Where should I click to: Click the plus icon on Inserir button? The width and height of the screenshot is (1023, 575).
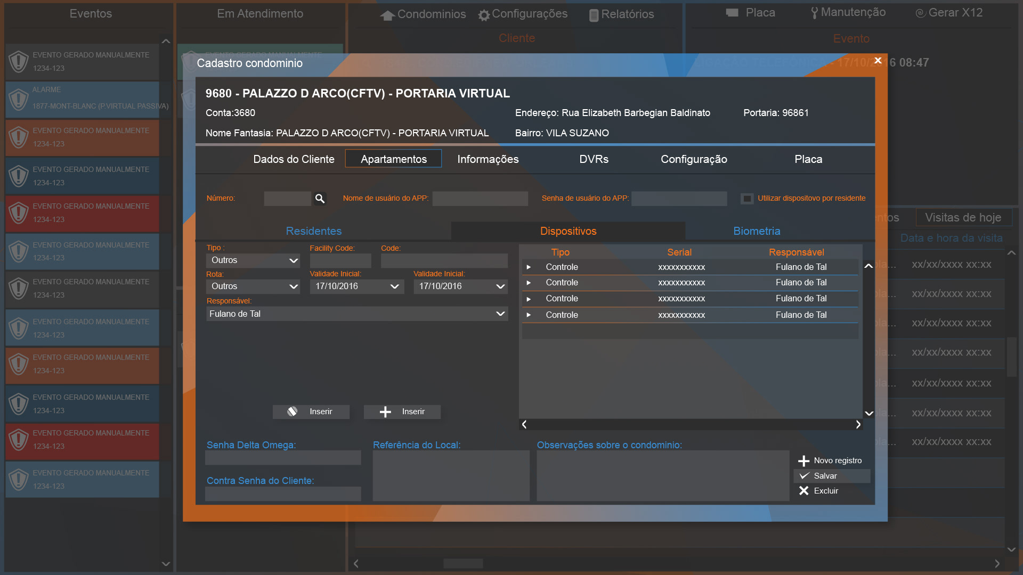[385, 412]
